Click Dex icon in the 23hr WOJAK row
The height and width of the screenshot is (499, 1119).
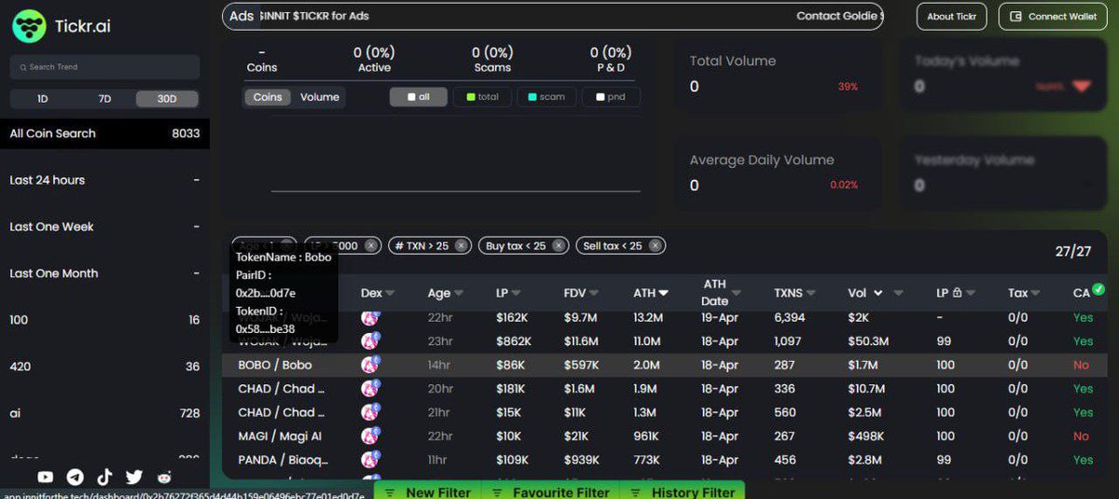370,341
